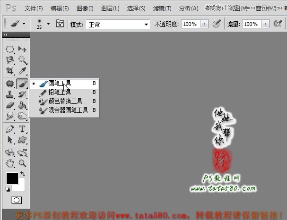Screen dimensions: 287x220
Task: Open the 编辑(E) menu
Action: click(60, 8)
